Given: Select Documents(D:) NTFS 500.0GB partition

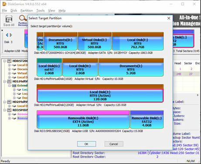Looking at the screenshot, I should tap(60, 41).
